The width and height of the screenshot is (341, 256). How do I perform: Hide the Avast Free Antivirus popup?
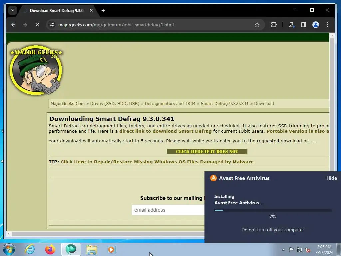click(x=331, y=178)
